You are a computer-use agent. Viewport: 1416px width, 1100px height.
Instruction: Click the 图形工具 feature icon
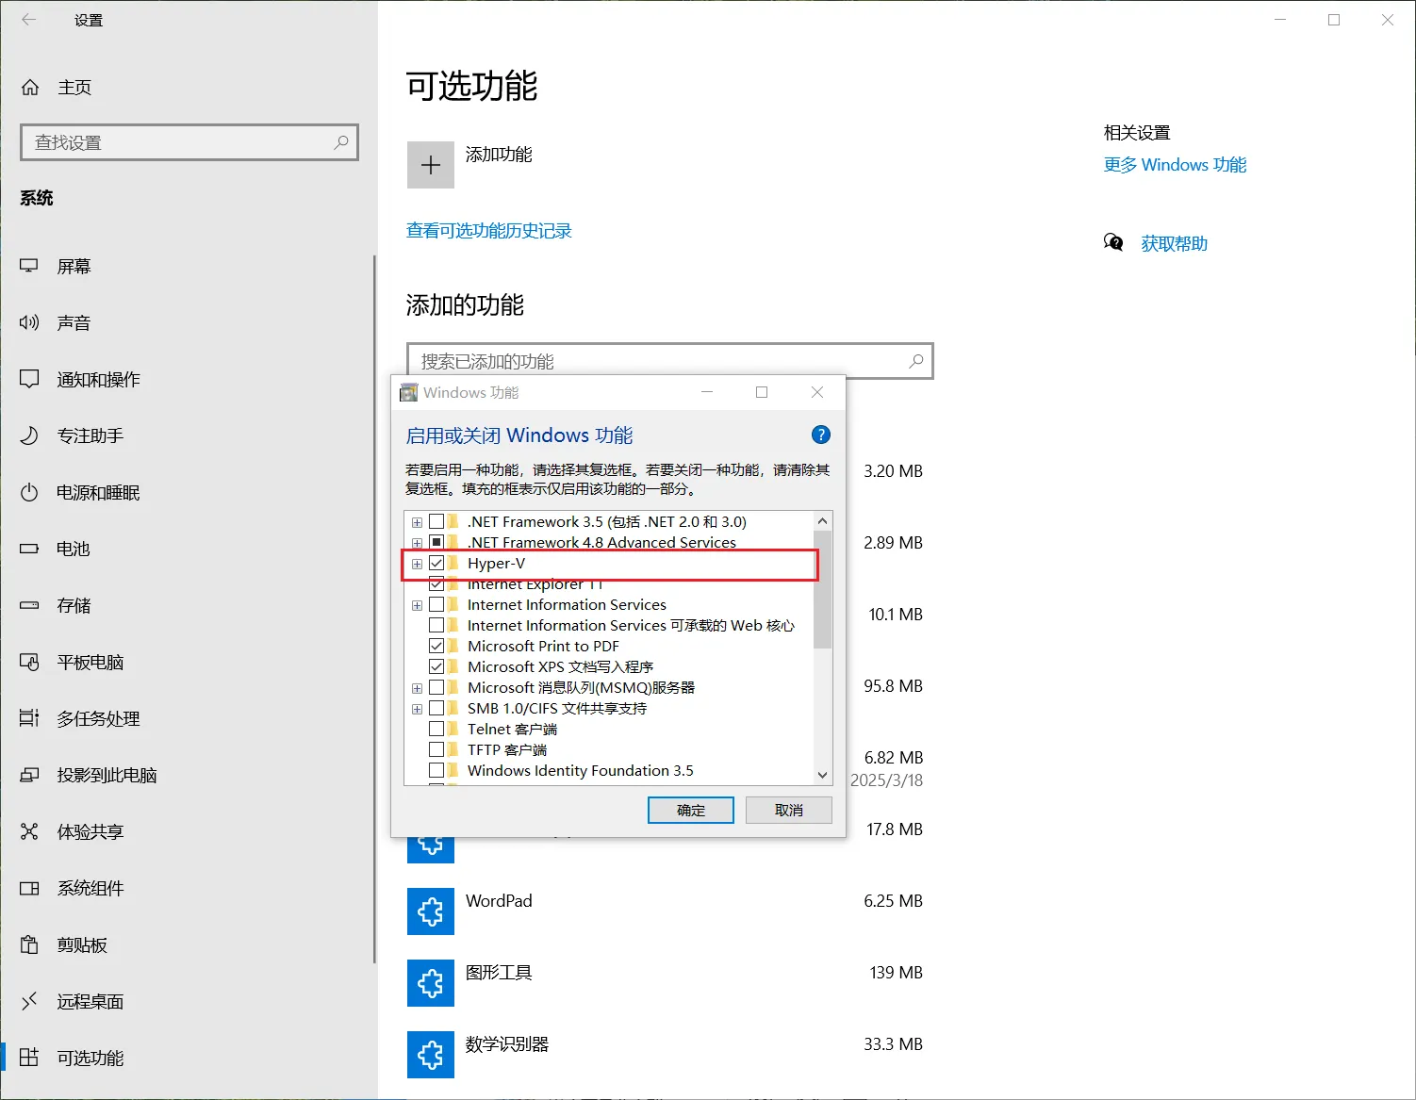(x=431, y=983)
